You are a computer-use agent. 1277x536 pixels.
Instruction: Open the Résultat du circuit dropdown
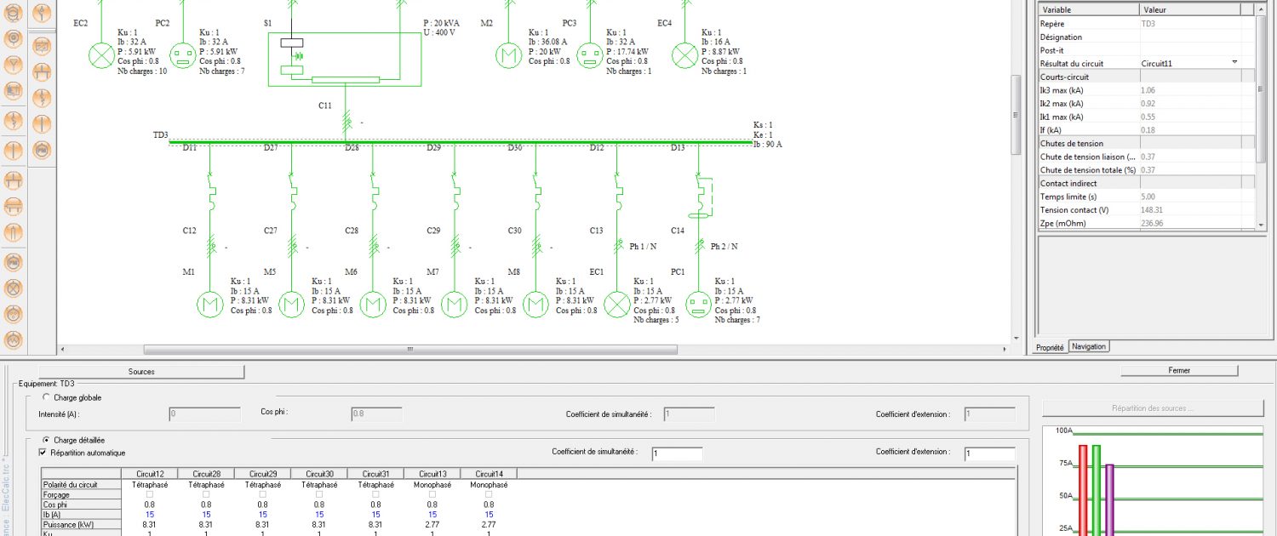click(x=1234, y=63)
